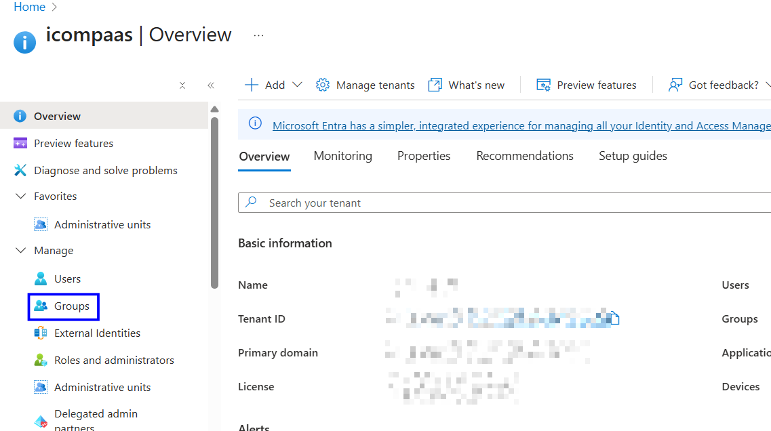The width and height of the screenshot is (771, 431).
Task: Click the What's new external link icon
Action: coord(435,85)
